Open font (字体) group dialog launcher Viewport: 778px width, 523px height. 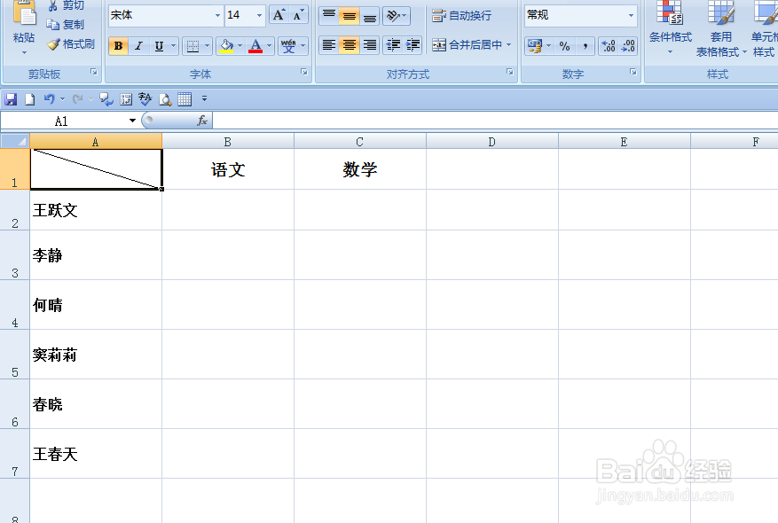click(x=304, y=73)
